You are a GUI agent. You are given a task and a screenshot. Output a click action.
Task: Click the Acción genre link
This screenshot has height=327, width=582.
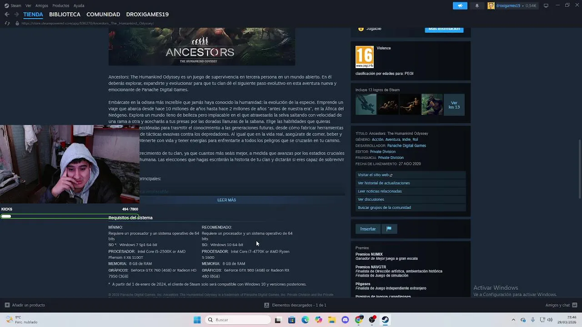377,139
